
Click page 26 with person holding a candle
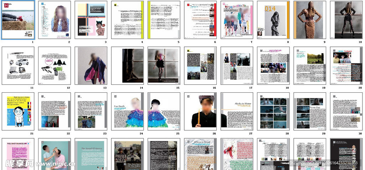(x=200, y=111)
